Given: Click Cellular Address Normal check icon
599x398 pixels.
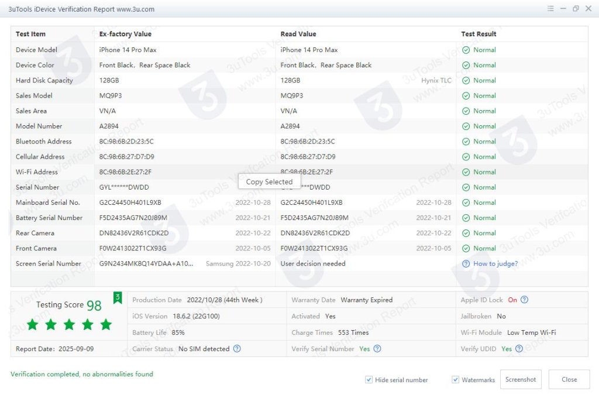Looking at the screenshot, I should click(466, 157).
